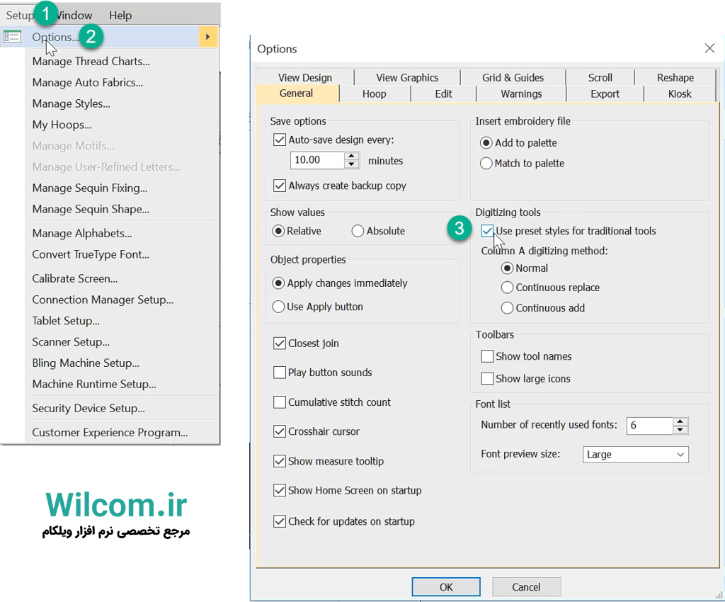Switch to View Design tab
The width and height of the screenshot is (725, 602).
coord(305,77)
